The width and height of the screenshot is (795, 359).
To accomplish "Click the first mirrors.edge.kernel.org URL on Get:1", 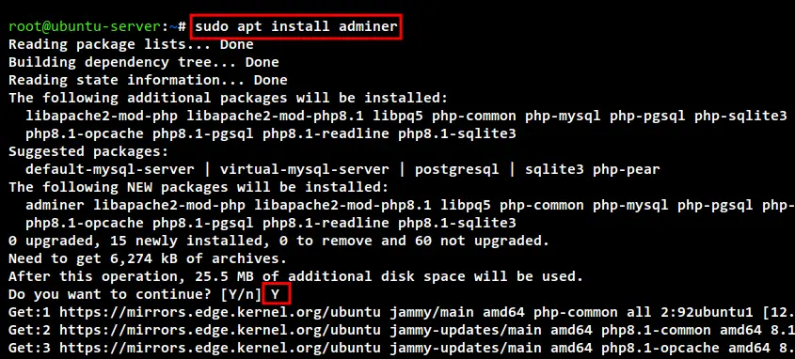I will 219,312.
